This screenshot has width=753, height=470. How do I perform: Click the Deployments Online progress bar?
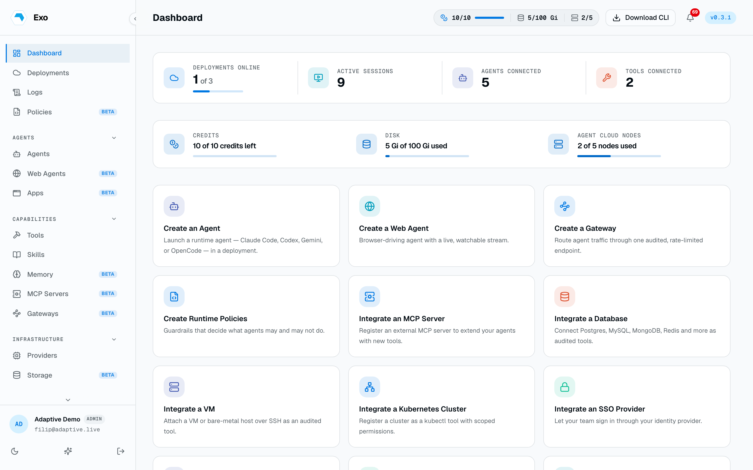pyautogui.click(x=218, y=91)
